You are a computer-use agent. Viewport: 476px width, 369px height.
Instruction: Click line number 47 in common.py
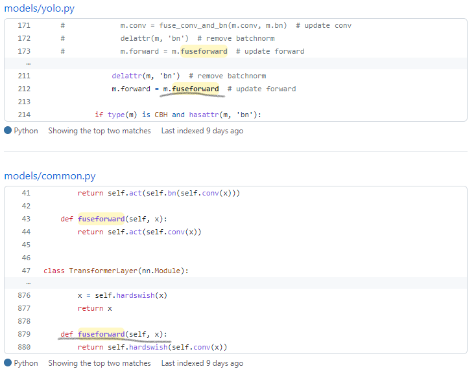(26, 271)
